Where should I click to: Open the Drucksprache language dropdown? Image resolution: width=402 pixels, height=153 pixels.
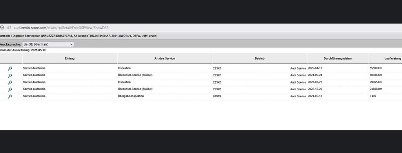point(48,44)
